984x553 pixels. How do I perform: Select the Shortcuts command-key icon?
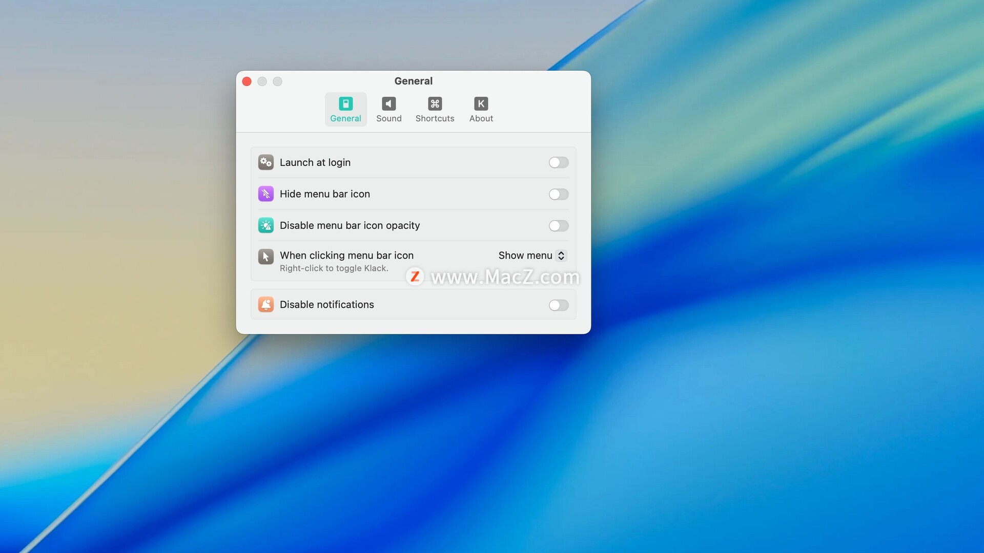(435, 104)
